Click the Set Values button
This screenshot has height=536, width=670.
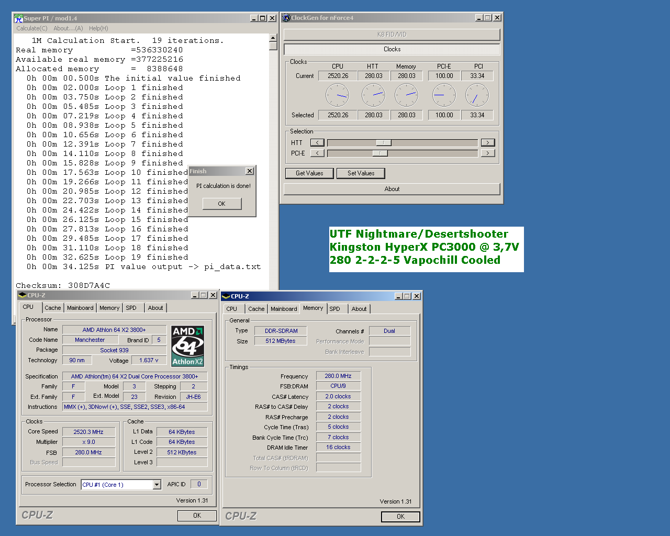[361, 173]
